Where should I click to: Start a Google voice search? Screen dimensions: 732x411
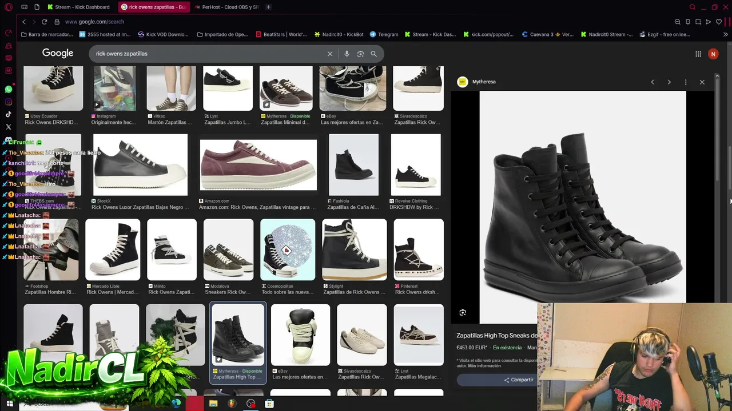[347, 54]
